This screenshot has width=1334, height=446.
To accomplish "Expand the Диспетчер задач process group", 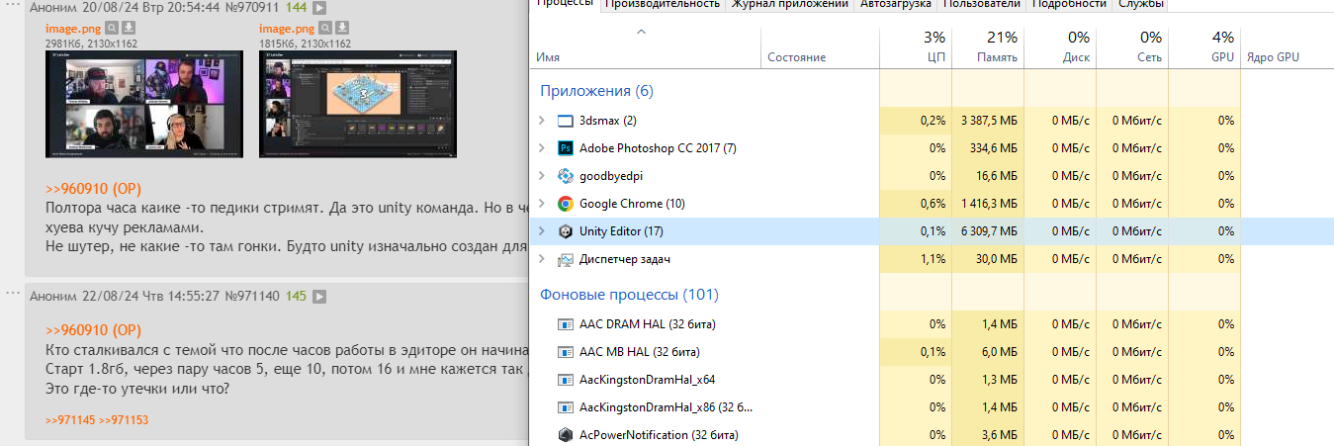I will [x=541, y=259].
